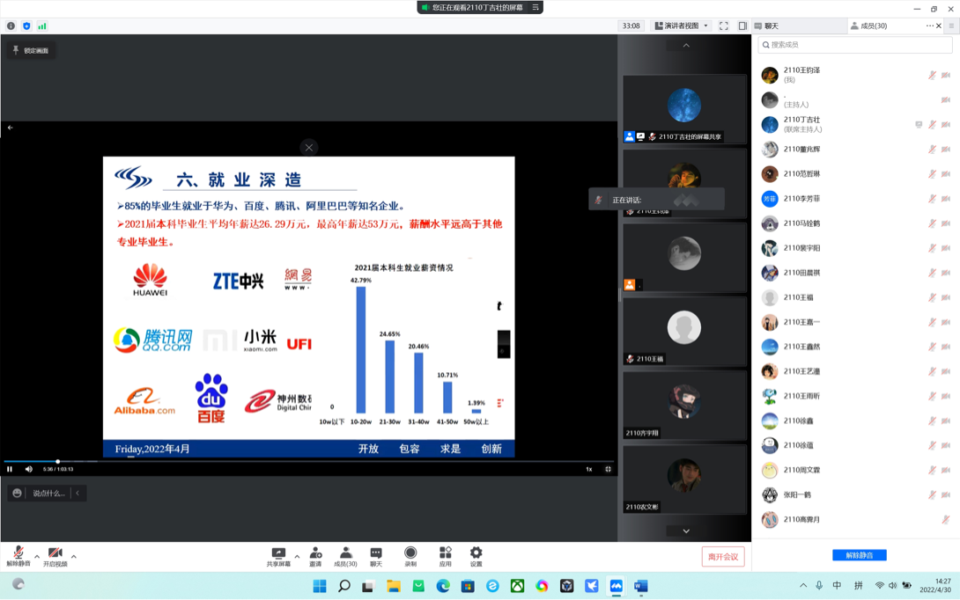Open the Apps (应用) icon
The image size is (960, 600).
pyautogui.click(x=445, y=554)
